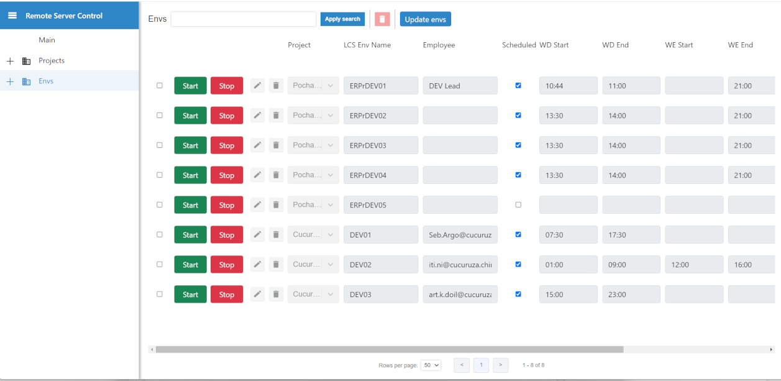
Task: Toggle the hamburger navigation menu
Action: tap(12, 16)
